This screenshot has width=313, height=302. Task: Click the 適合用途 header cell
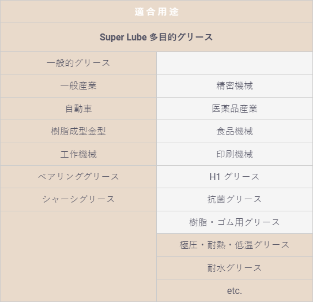click(x=157, y=12)
